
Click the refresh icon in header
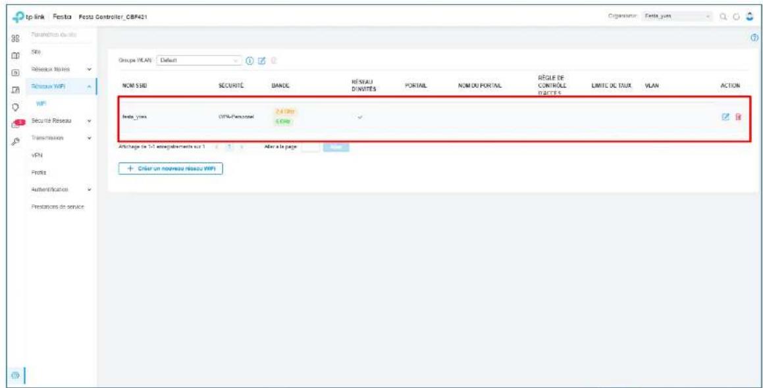pyautogui.click(x=737, y=17)
